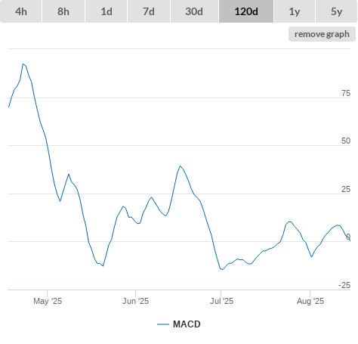Click the May '25 axis label
This screenshot has width=358, height=344.
tap(48, 301)
